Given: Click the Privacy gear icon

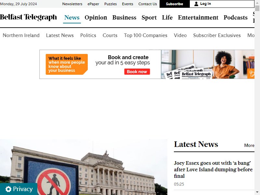Looking at the screenshot, I should coord(8,189).
